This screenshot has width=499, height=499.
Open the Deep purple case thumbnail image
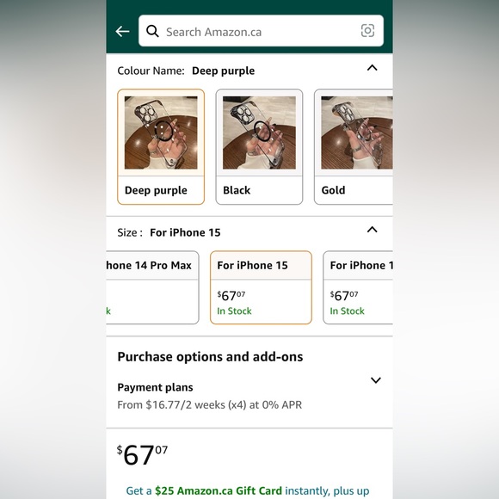coord(161,132)
